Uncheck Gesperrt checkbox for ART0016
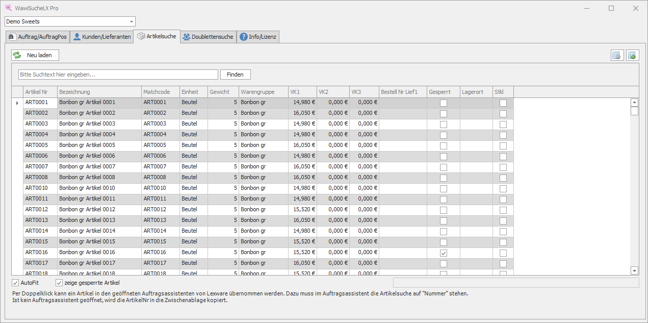 pyautogui.click(x=444, y=253)
